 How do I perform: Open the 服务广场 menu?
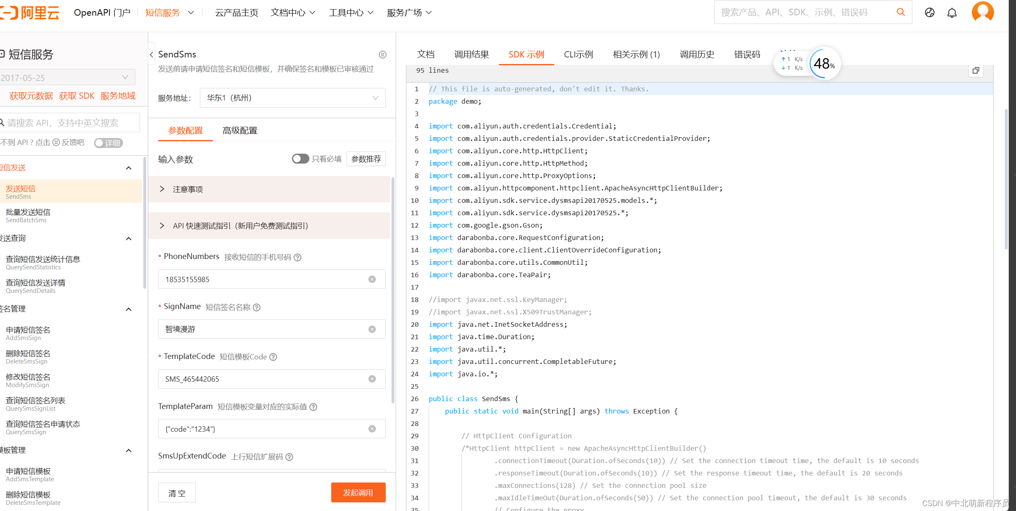point(410,13)
